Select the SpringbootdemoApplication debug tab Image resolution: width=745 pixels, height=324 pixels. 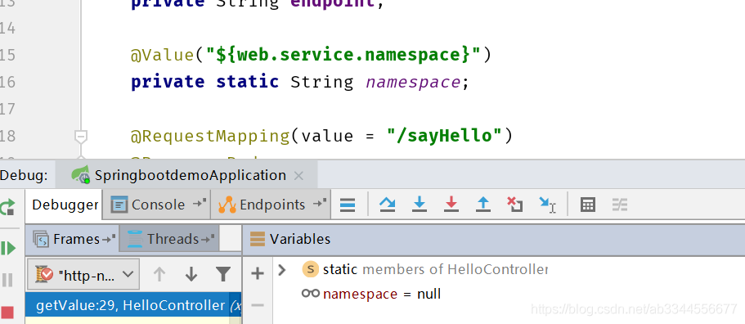[x=186, y=175]
